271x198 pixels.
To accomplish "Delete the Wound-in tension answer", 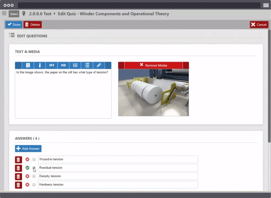I will tap(18, 159).
